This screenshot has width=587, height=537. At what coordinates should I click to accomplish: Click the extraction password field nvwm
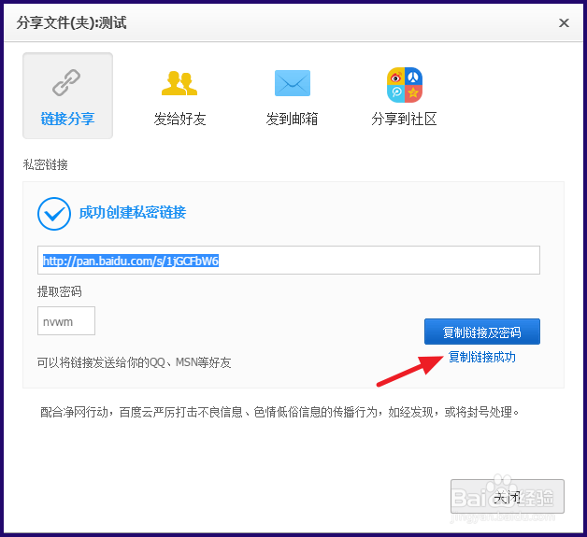66,321
